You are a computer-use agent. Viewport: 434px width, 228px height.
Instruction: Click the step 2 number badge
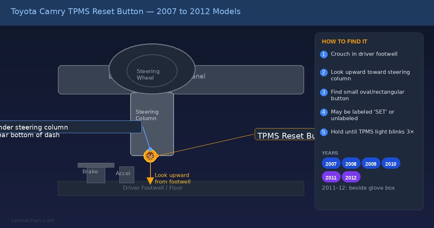(x=324, y=72)
